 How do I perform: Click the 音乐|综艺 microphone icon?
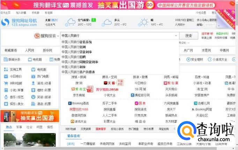[x=6, y=97]
